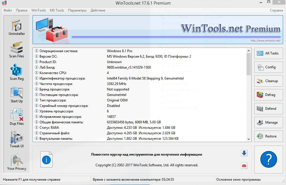Click the Основное окно программы status text
The height and width of the screenshot is (185, 286).
click(x=238, y=180)
